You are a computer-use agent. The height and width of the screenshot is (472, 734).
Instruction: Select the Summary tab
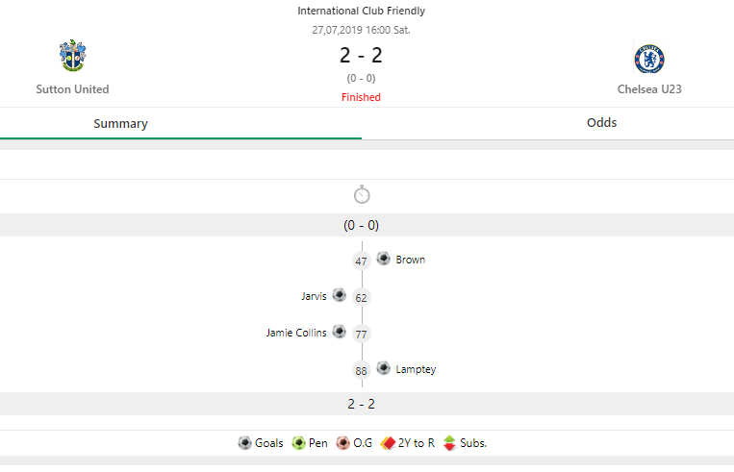point(120,124)
